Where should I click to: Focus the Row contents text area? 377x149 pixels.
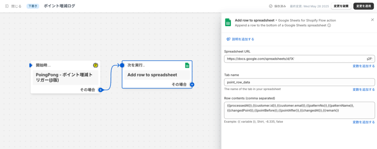(299, 110)
